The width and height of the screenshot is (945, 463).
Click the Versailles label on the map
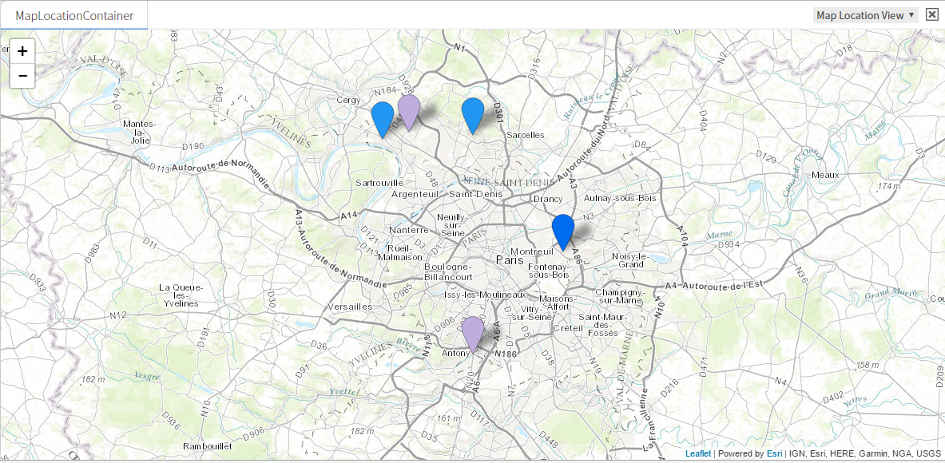click(350, 307)
